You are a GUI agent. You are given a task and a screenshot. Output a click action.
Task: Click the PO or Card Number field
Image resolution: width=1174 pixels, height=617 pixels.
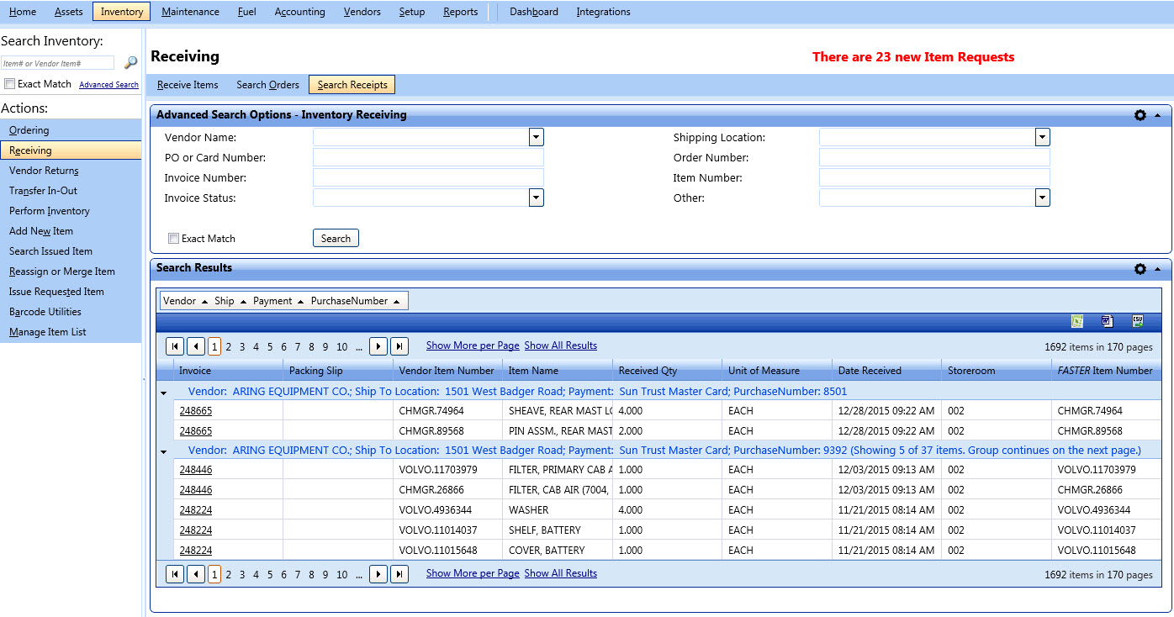pos(428,157)
